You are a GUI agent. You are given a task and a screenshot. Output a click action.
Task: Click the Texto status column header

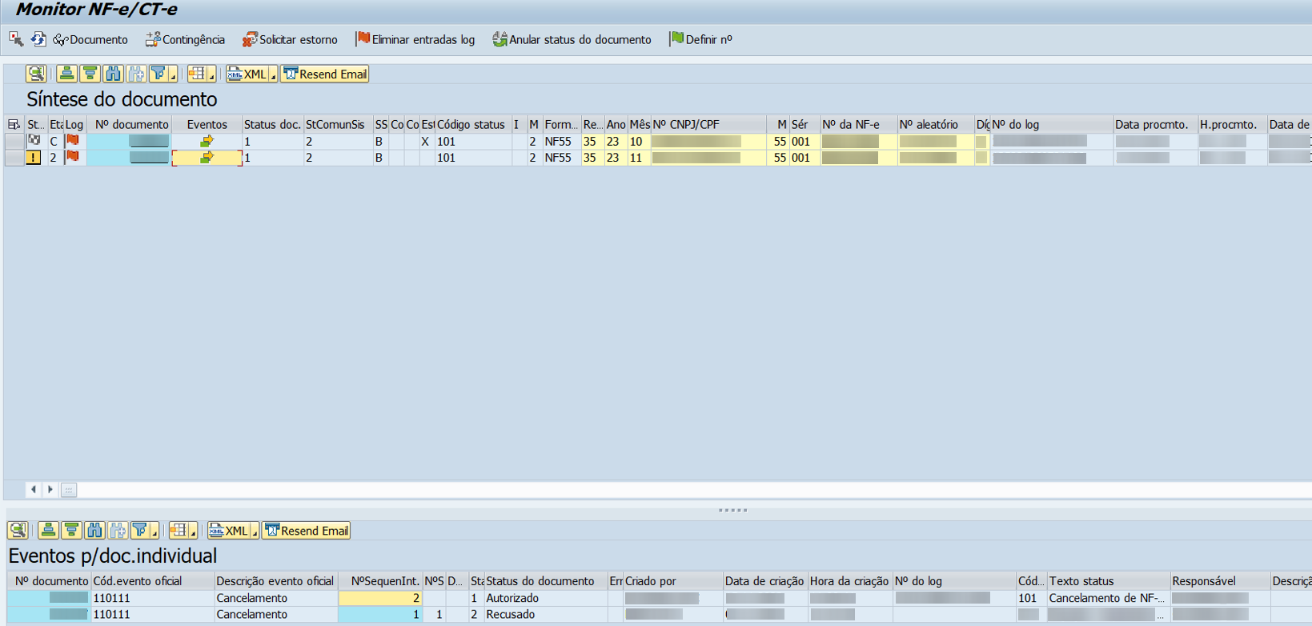tap(1109, 581)
